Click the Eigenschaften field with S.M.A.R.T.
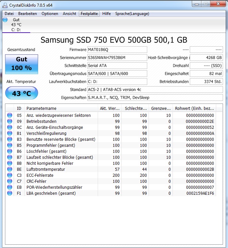The width and height of the screenshot is (228, 248). [155, 98]
